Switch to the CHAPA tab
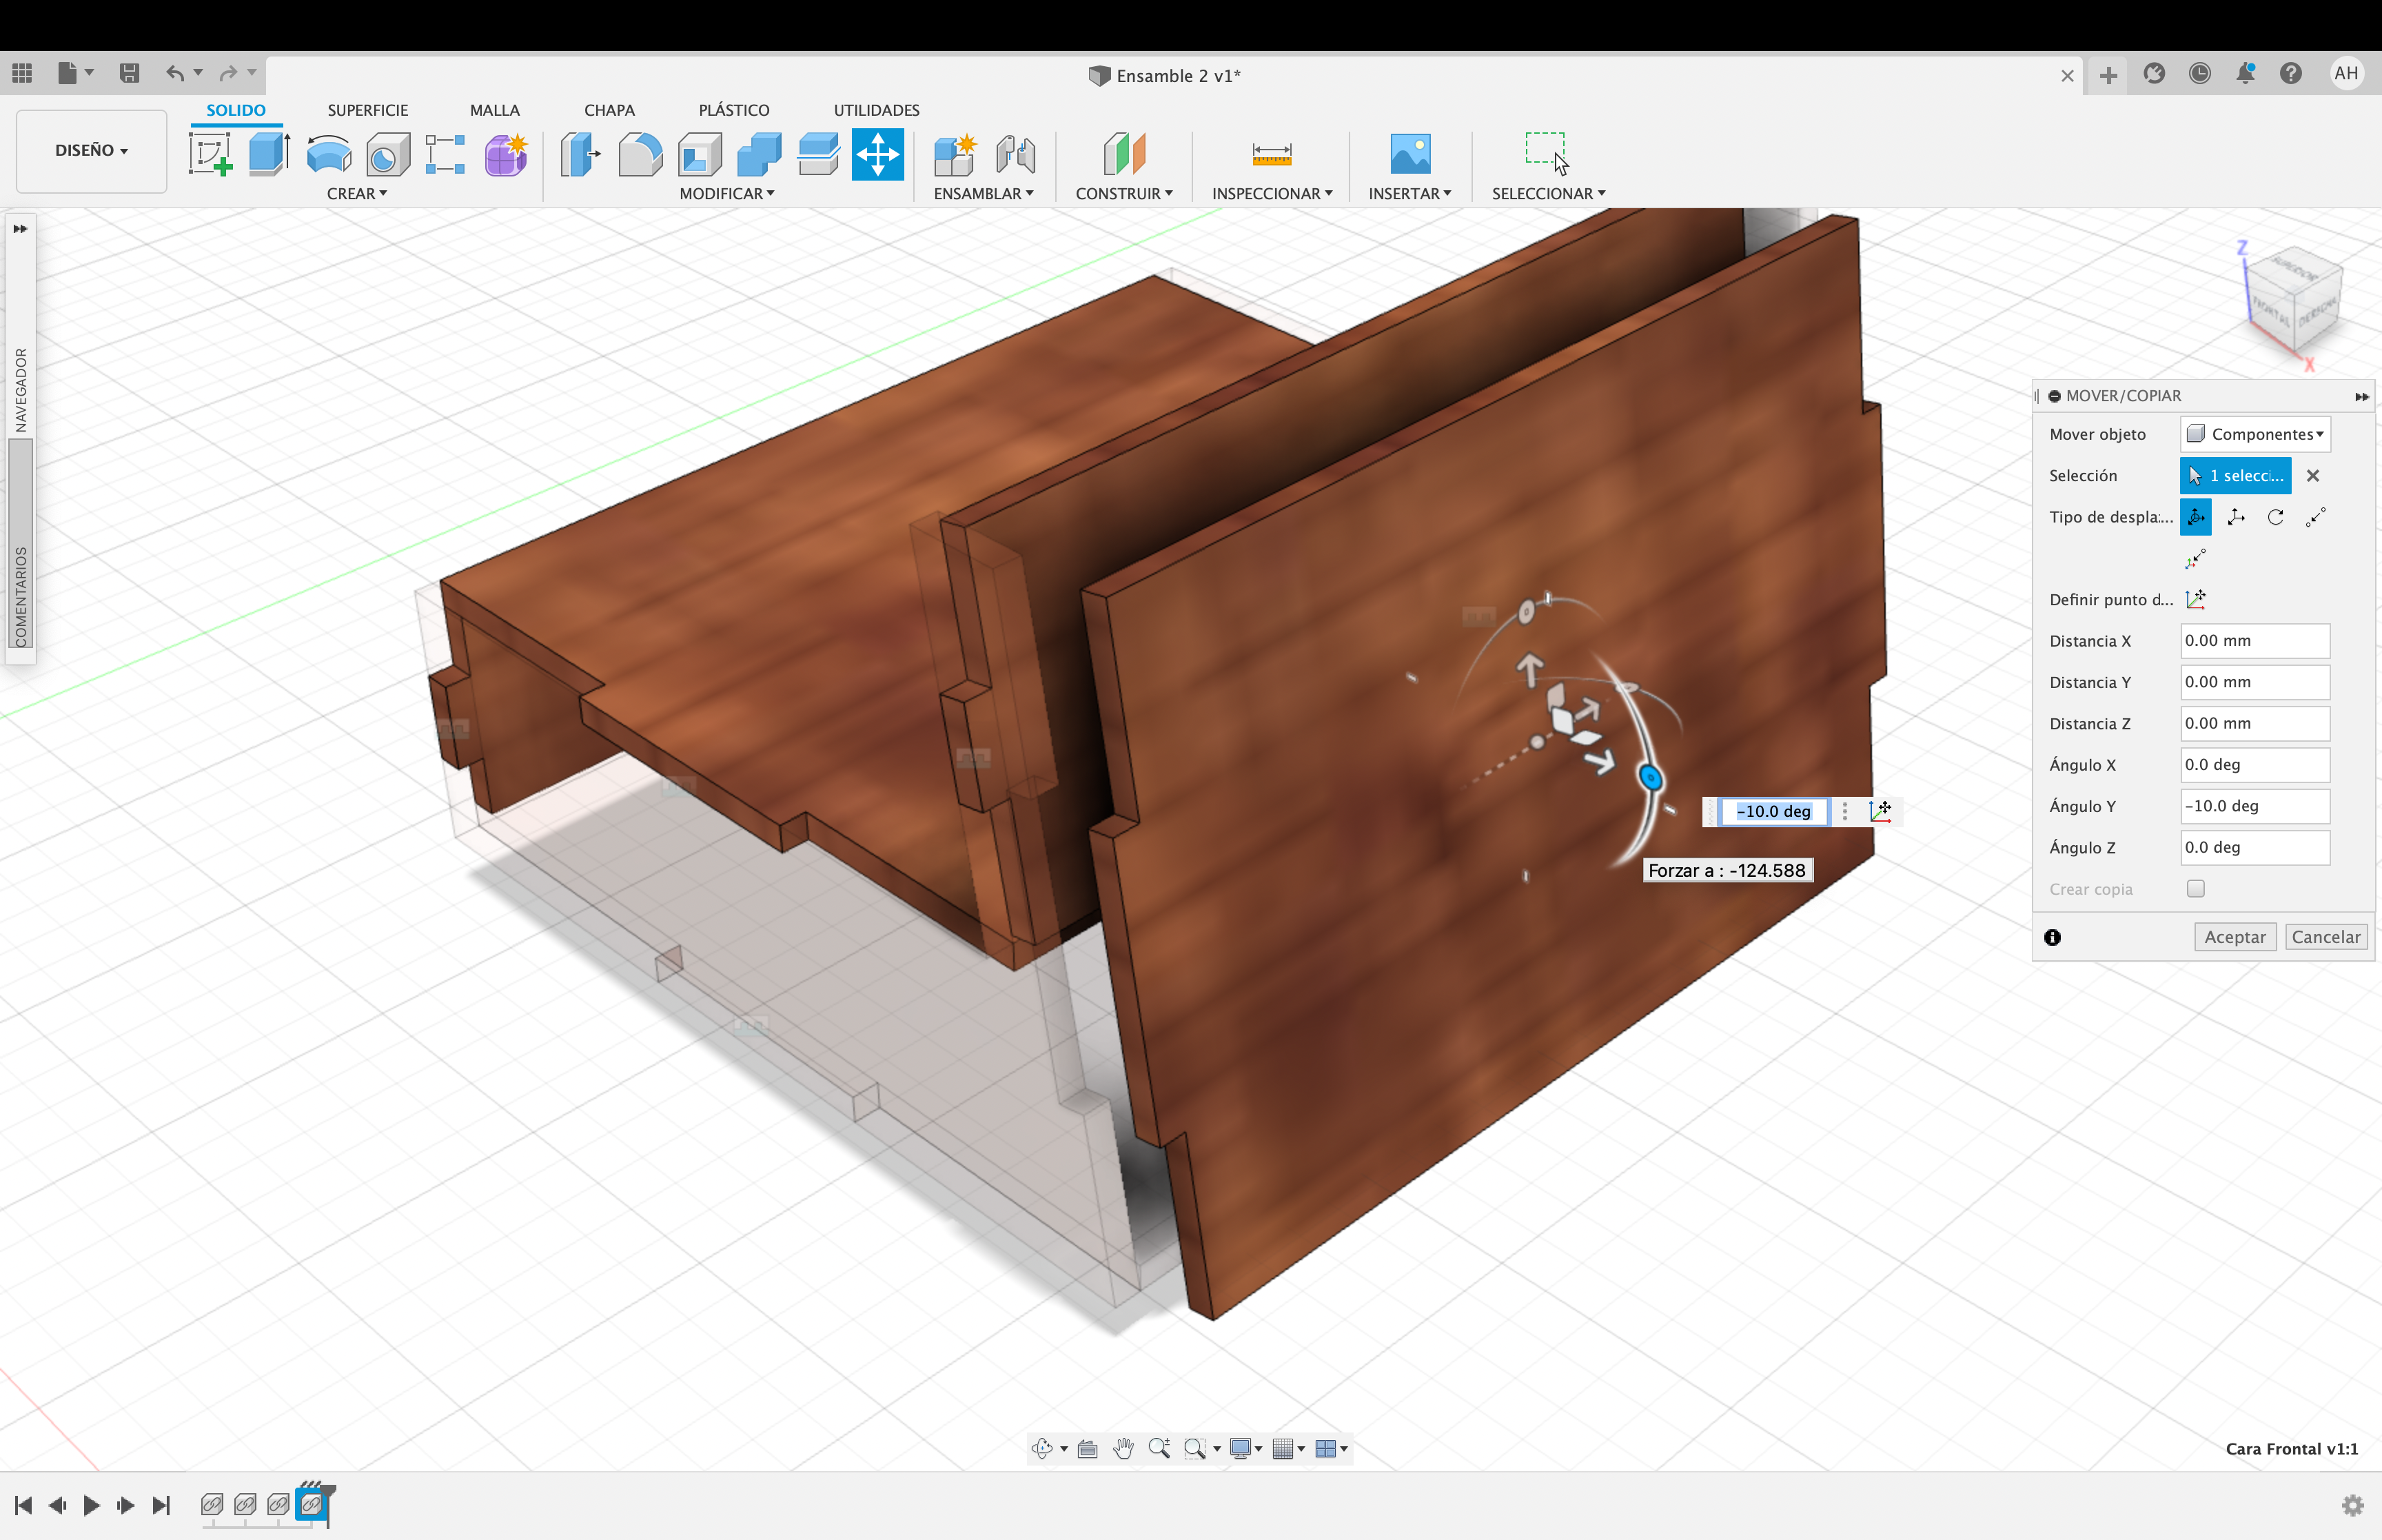The image size is (2382, 1540). (609, 110)
